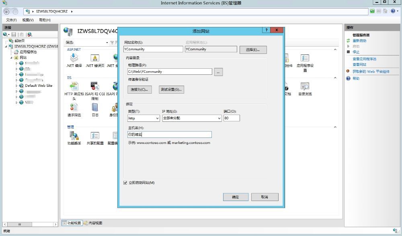
Task: Open the 应用程序设置 feature icon
Action: (x=305, y=58)
